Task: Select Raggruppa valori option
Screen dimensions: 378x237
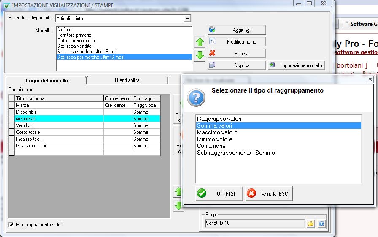Action: click(x=278, y=119)
